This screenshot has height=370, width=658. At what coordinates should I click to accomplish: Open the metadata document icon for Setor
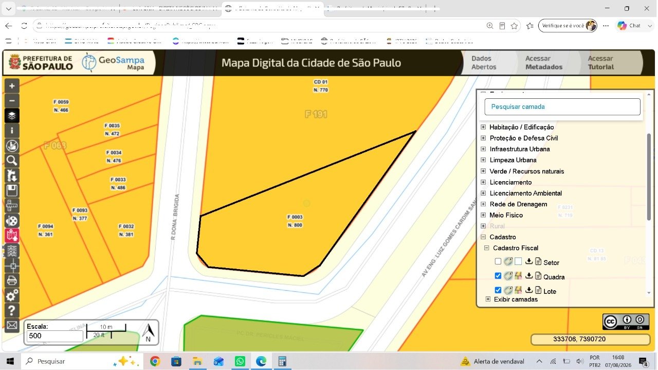coord(538,261)
